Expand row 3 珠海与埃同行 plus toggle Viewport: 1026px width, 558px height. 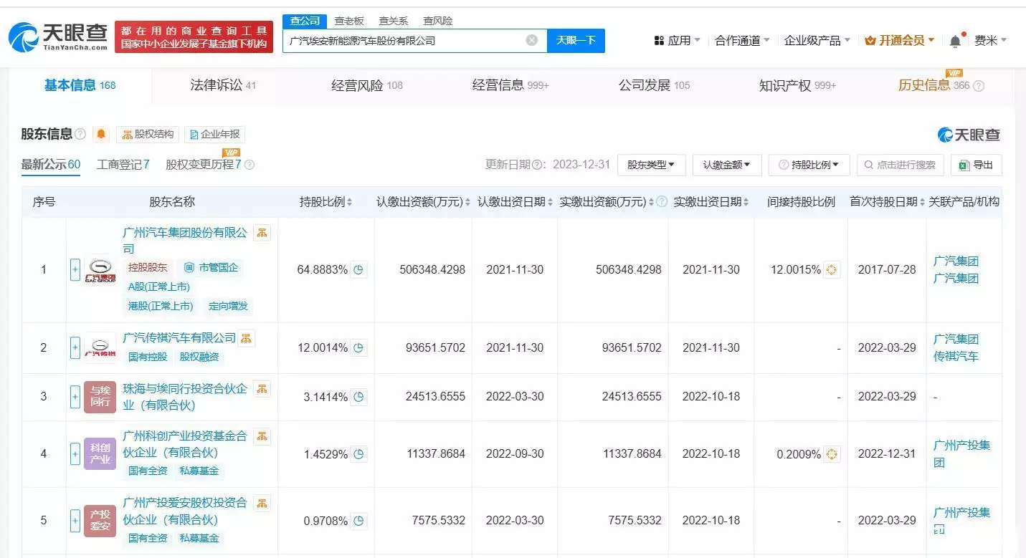pyautogui.click(x=75, y=397)
